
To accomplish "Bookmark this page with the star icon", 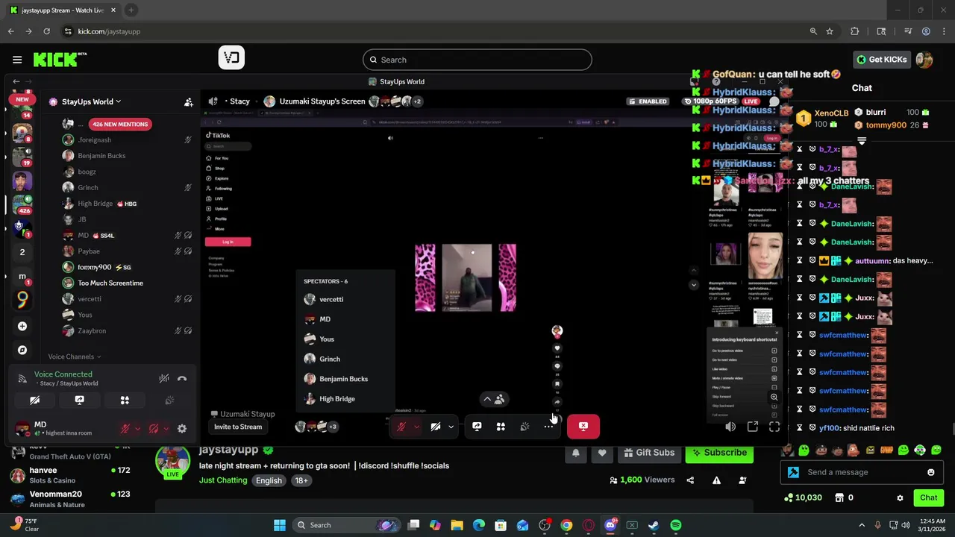I will click(x=830, y=31).
